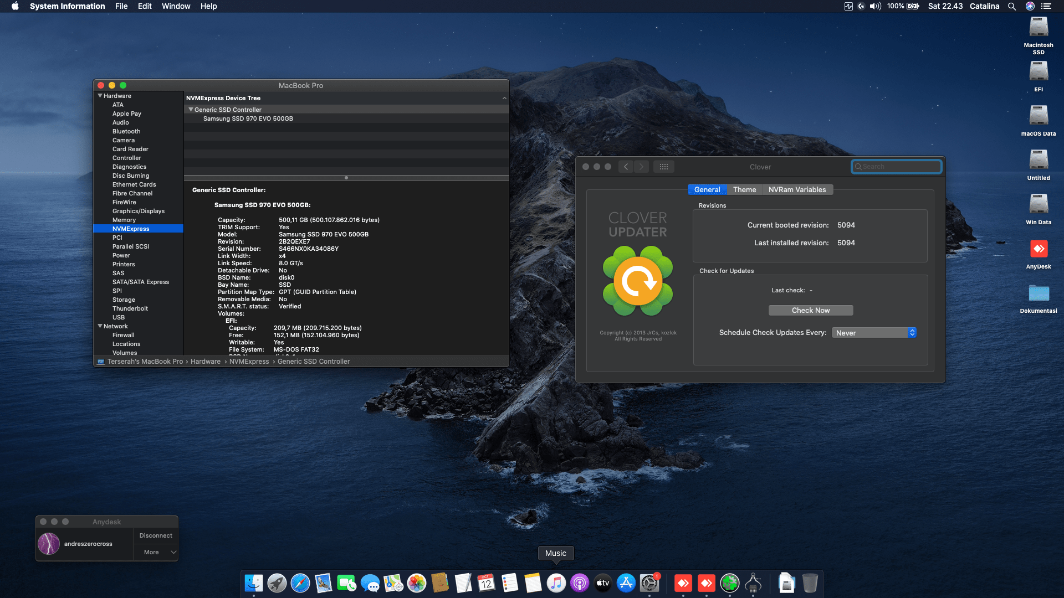
Task: Open Clover Configurator green icon in Dock
Action: coord(730,583)
